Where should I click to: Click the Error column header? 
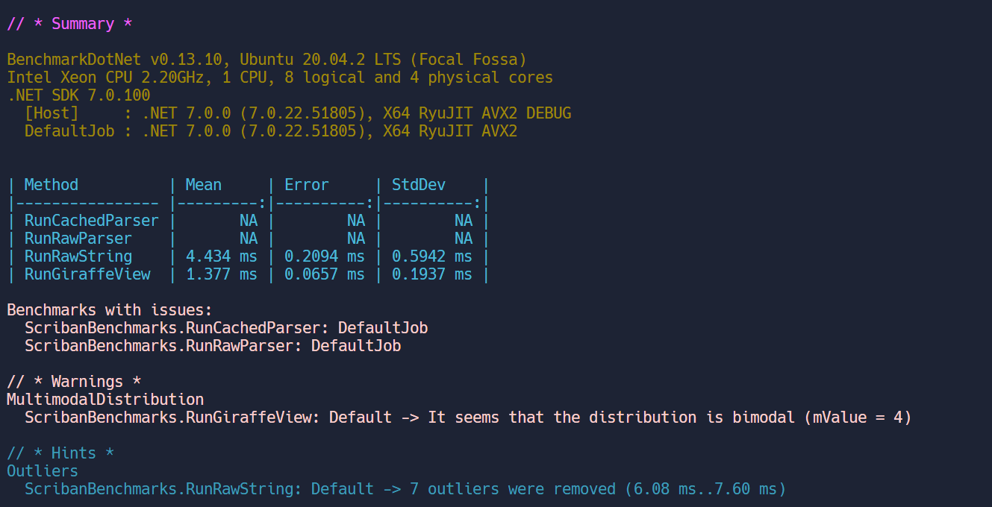tap(307, 185)
